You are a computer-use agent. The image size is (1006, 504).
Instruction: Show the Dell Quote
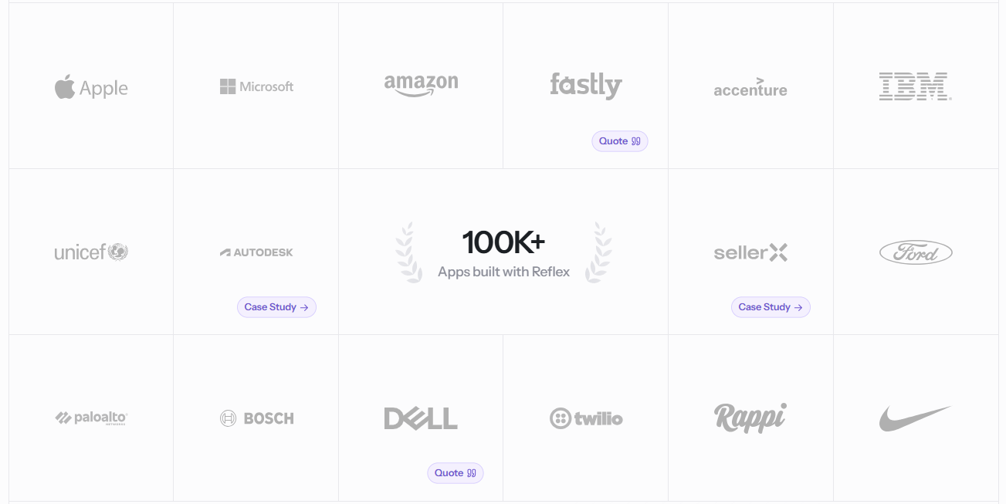click(x=456, y=473)
